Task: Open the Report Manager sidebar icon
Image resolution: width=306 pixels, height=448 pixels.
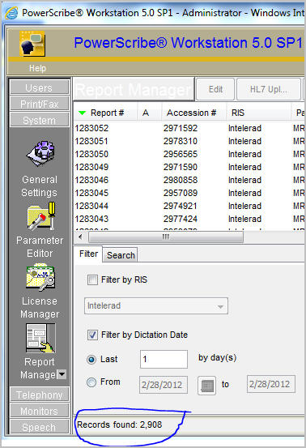Action: [x=40, y=338]
